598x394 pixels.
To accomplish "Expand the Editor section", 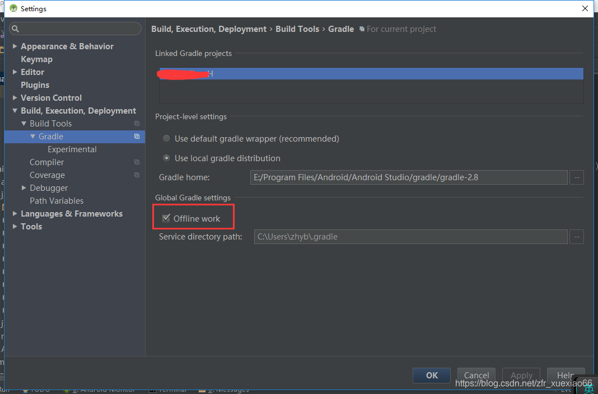I will [x=15, y=72].
